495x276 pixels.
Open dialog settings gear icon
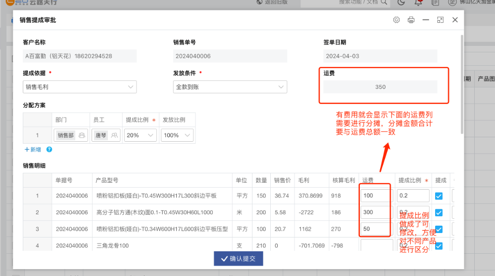[x=396, y=20]
